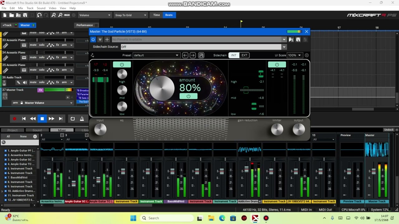Click the record button in the transport
Image resolution: width=399 pixels, height=224 pixels.
tap(14, 119)
